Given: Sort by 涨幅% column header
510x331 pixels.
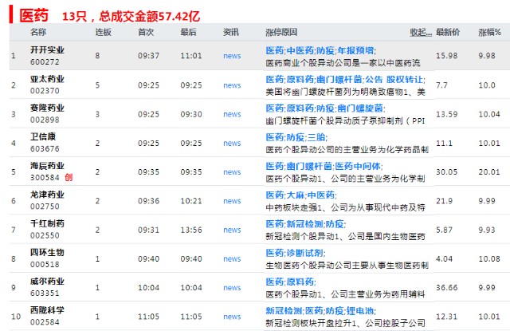Looking at the screenshot, I should (490, 32).
